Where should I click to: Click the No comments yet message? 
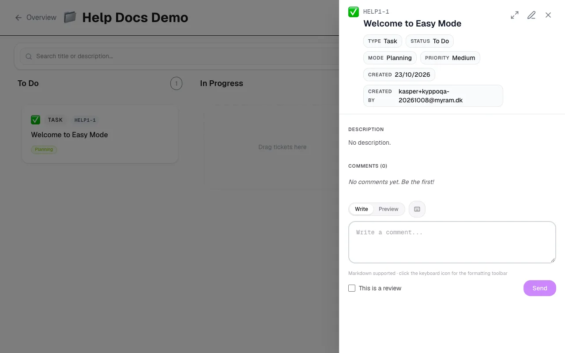coord(391,182)
